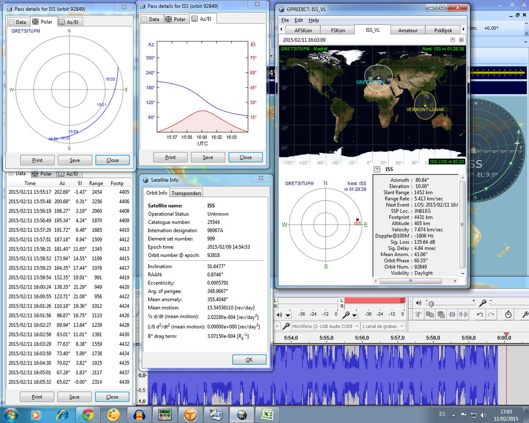Click the Audacity Paste icon

point(440,315)
